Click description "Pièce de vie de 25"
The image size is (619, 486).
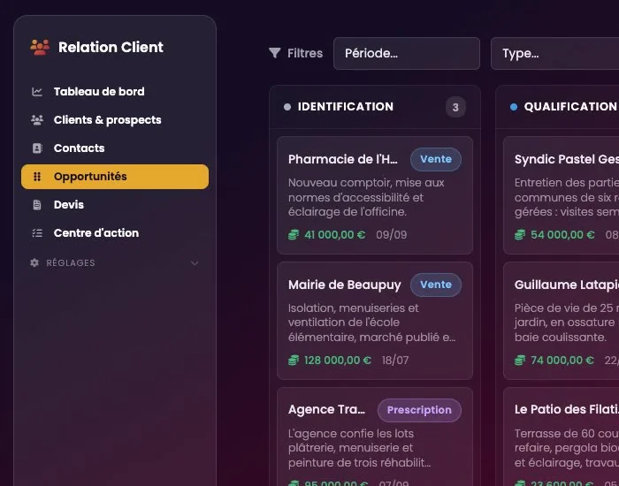pyautogui.click(x=567, y=323)
